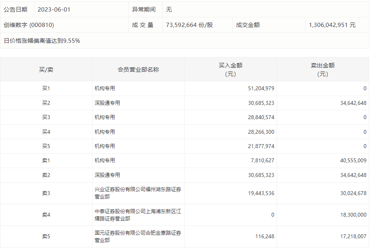Select the 卖1 row label

coord(46,161)
